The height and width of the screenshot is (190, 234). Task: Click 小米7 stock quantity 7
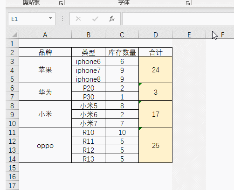coord(122,123)
